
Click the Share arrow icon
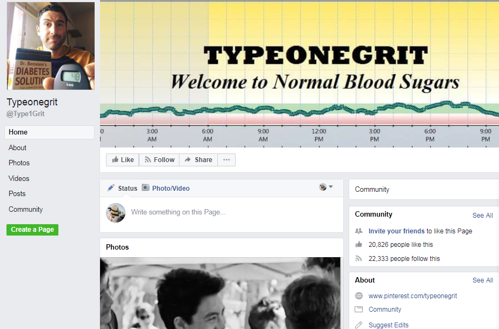point(188,159)
